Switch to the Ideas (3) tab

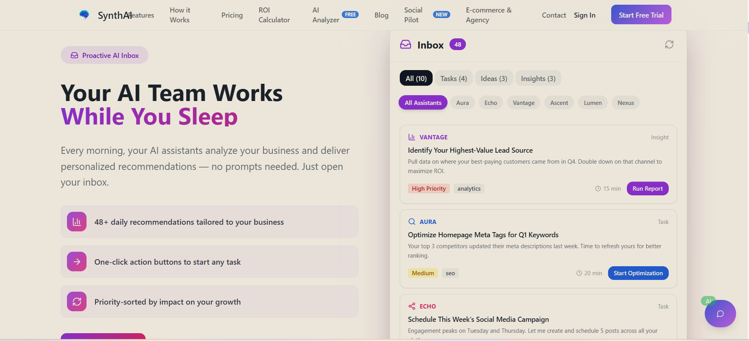click(x=494, y=78)
